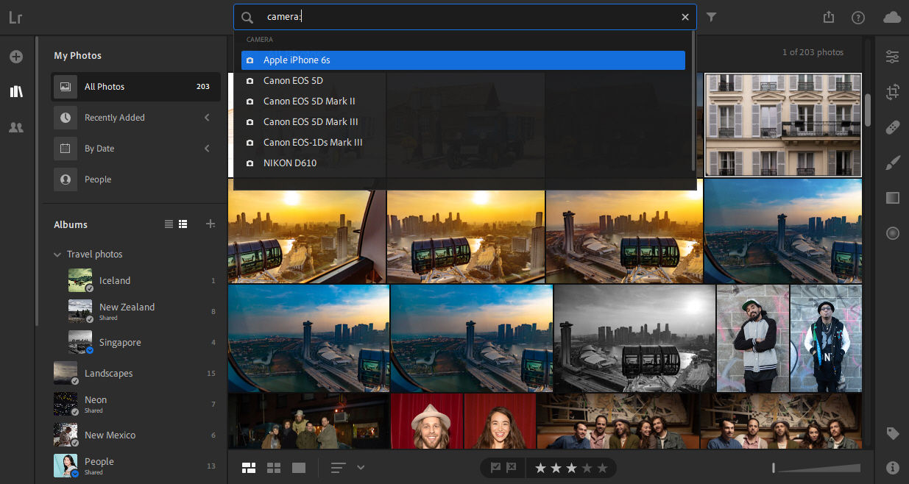
Task: Create a new album
Action: click(x=211, y=224)
